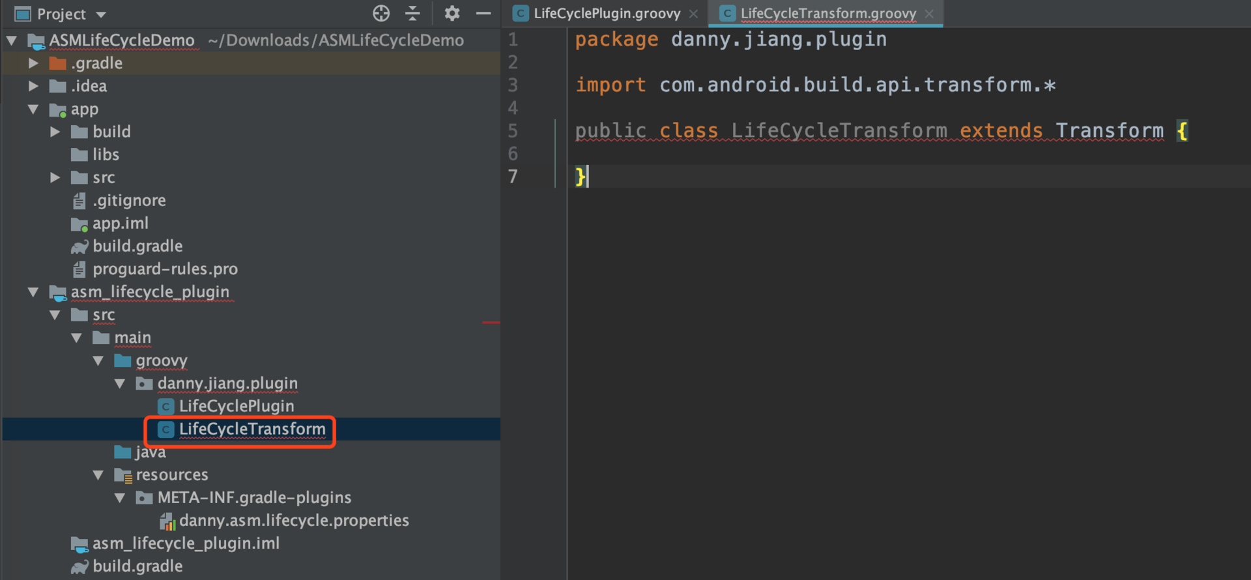Select the libs folder
This screenshot has height=580, width=1251.
tap(106, 154)
